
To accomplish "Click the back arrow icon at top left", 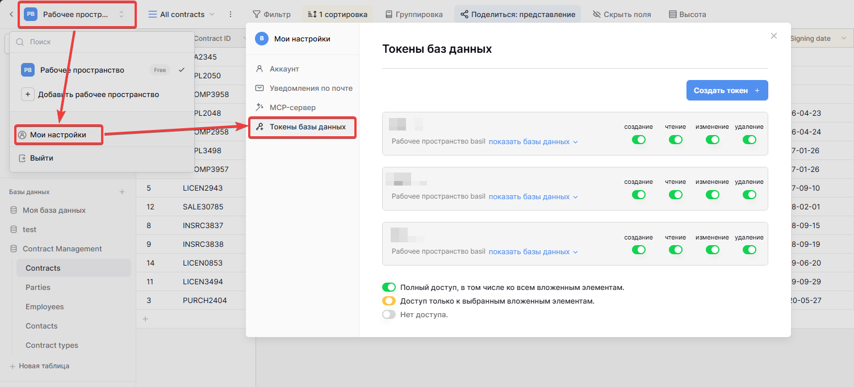I will [11, 14].
